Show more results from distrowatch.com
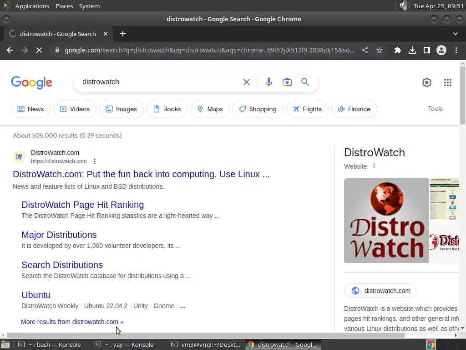The height and width of the screenshot is (350, 466). [x=72, y=322]
